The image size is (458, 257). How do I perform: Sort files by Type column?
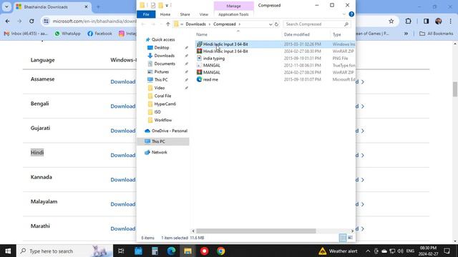click(x=337, y=34)
